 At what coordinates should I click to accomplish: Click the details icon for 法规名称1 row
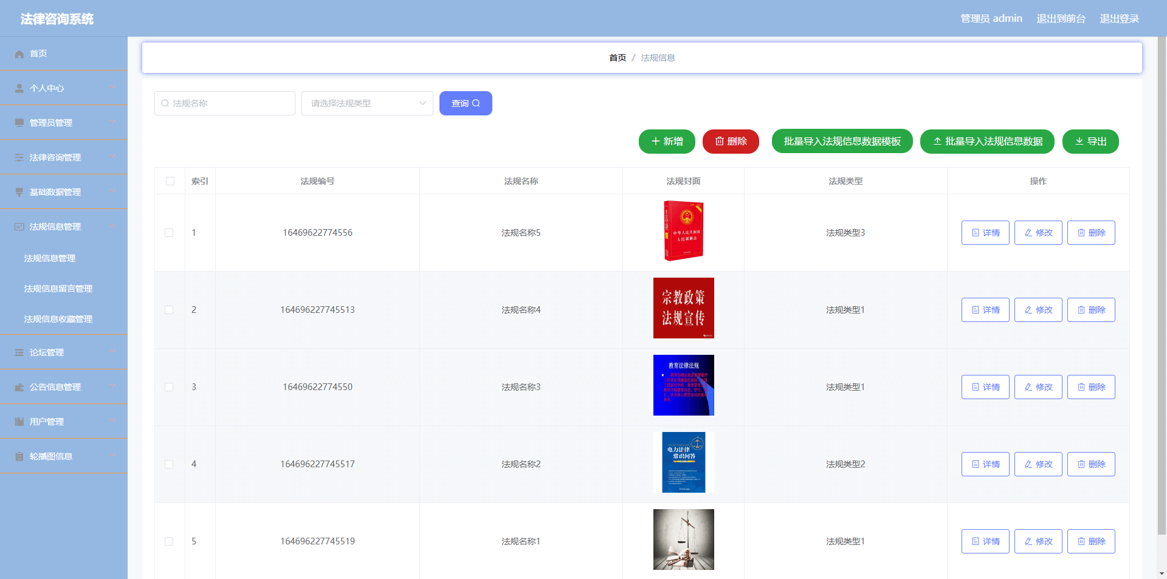(x=976, y=541)
